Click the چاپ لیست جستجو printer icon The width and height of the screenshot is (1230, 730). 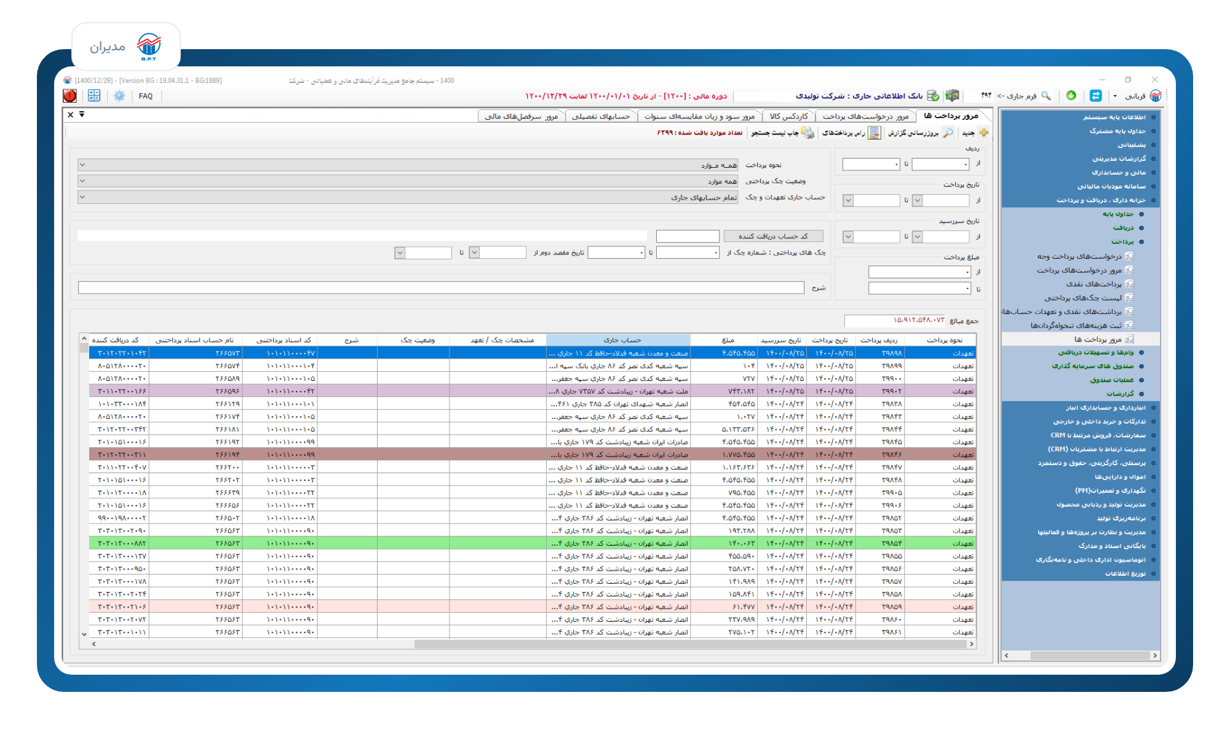click(x=807, y=133)
